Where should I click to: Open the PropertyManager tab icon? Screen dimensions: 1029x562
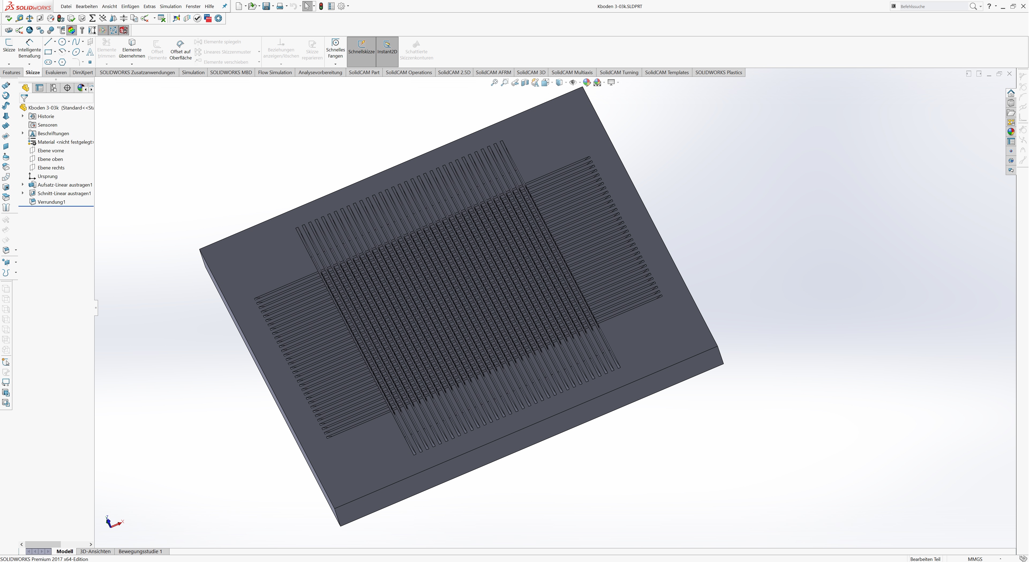(40, 88)
